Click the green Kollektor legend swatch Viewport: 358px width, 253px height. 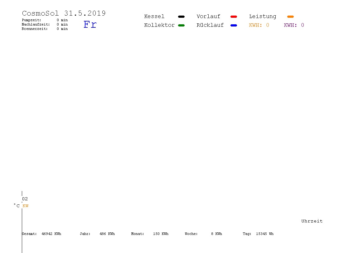pyautogui.click(x=181, y=25)
